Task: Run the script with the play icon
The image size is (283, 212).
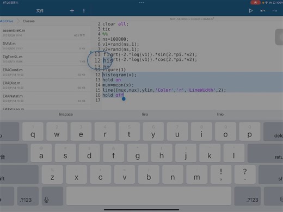Action: click(x=251, y=11)
